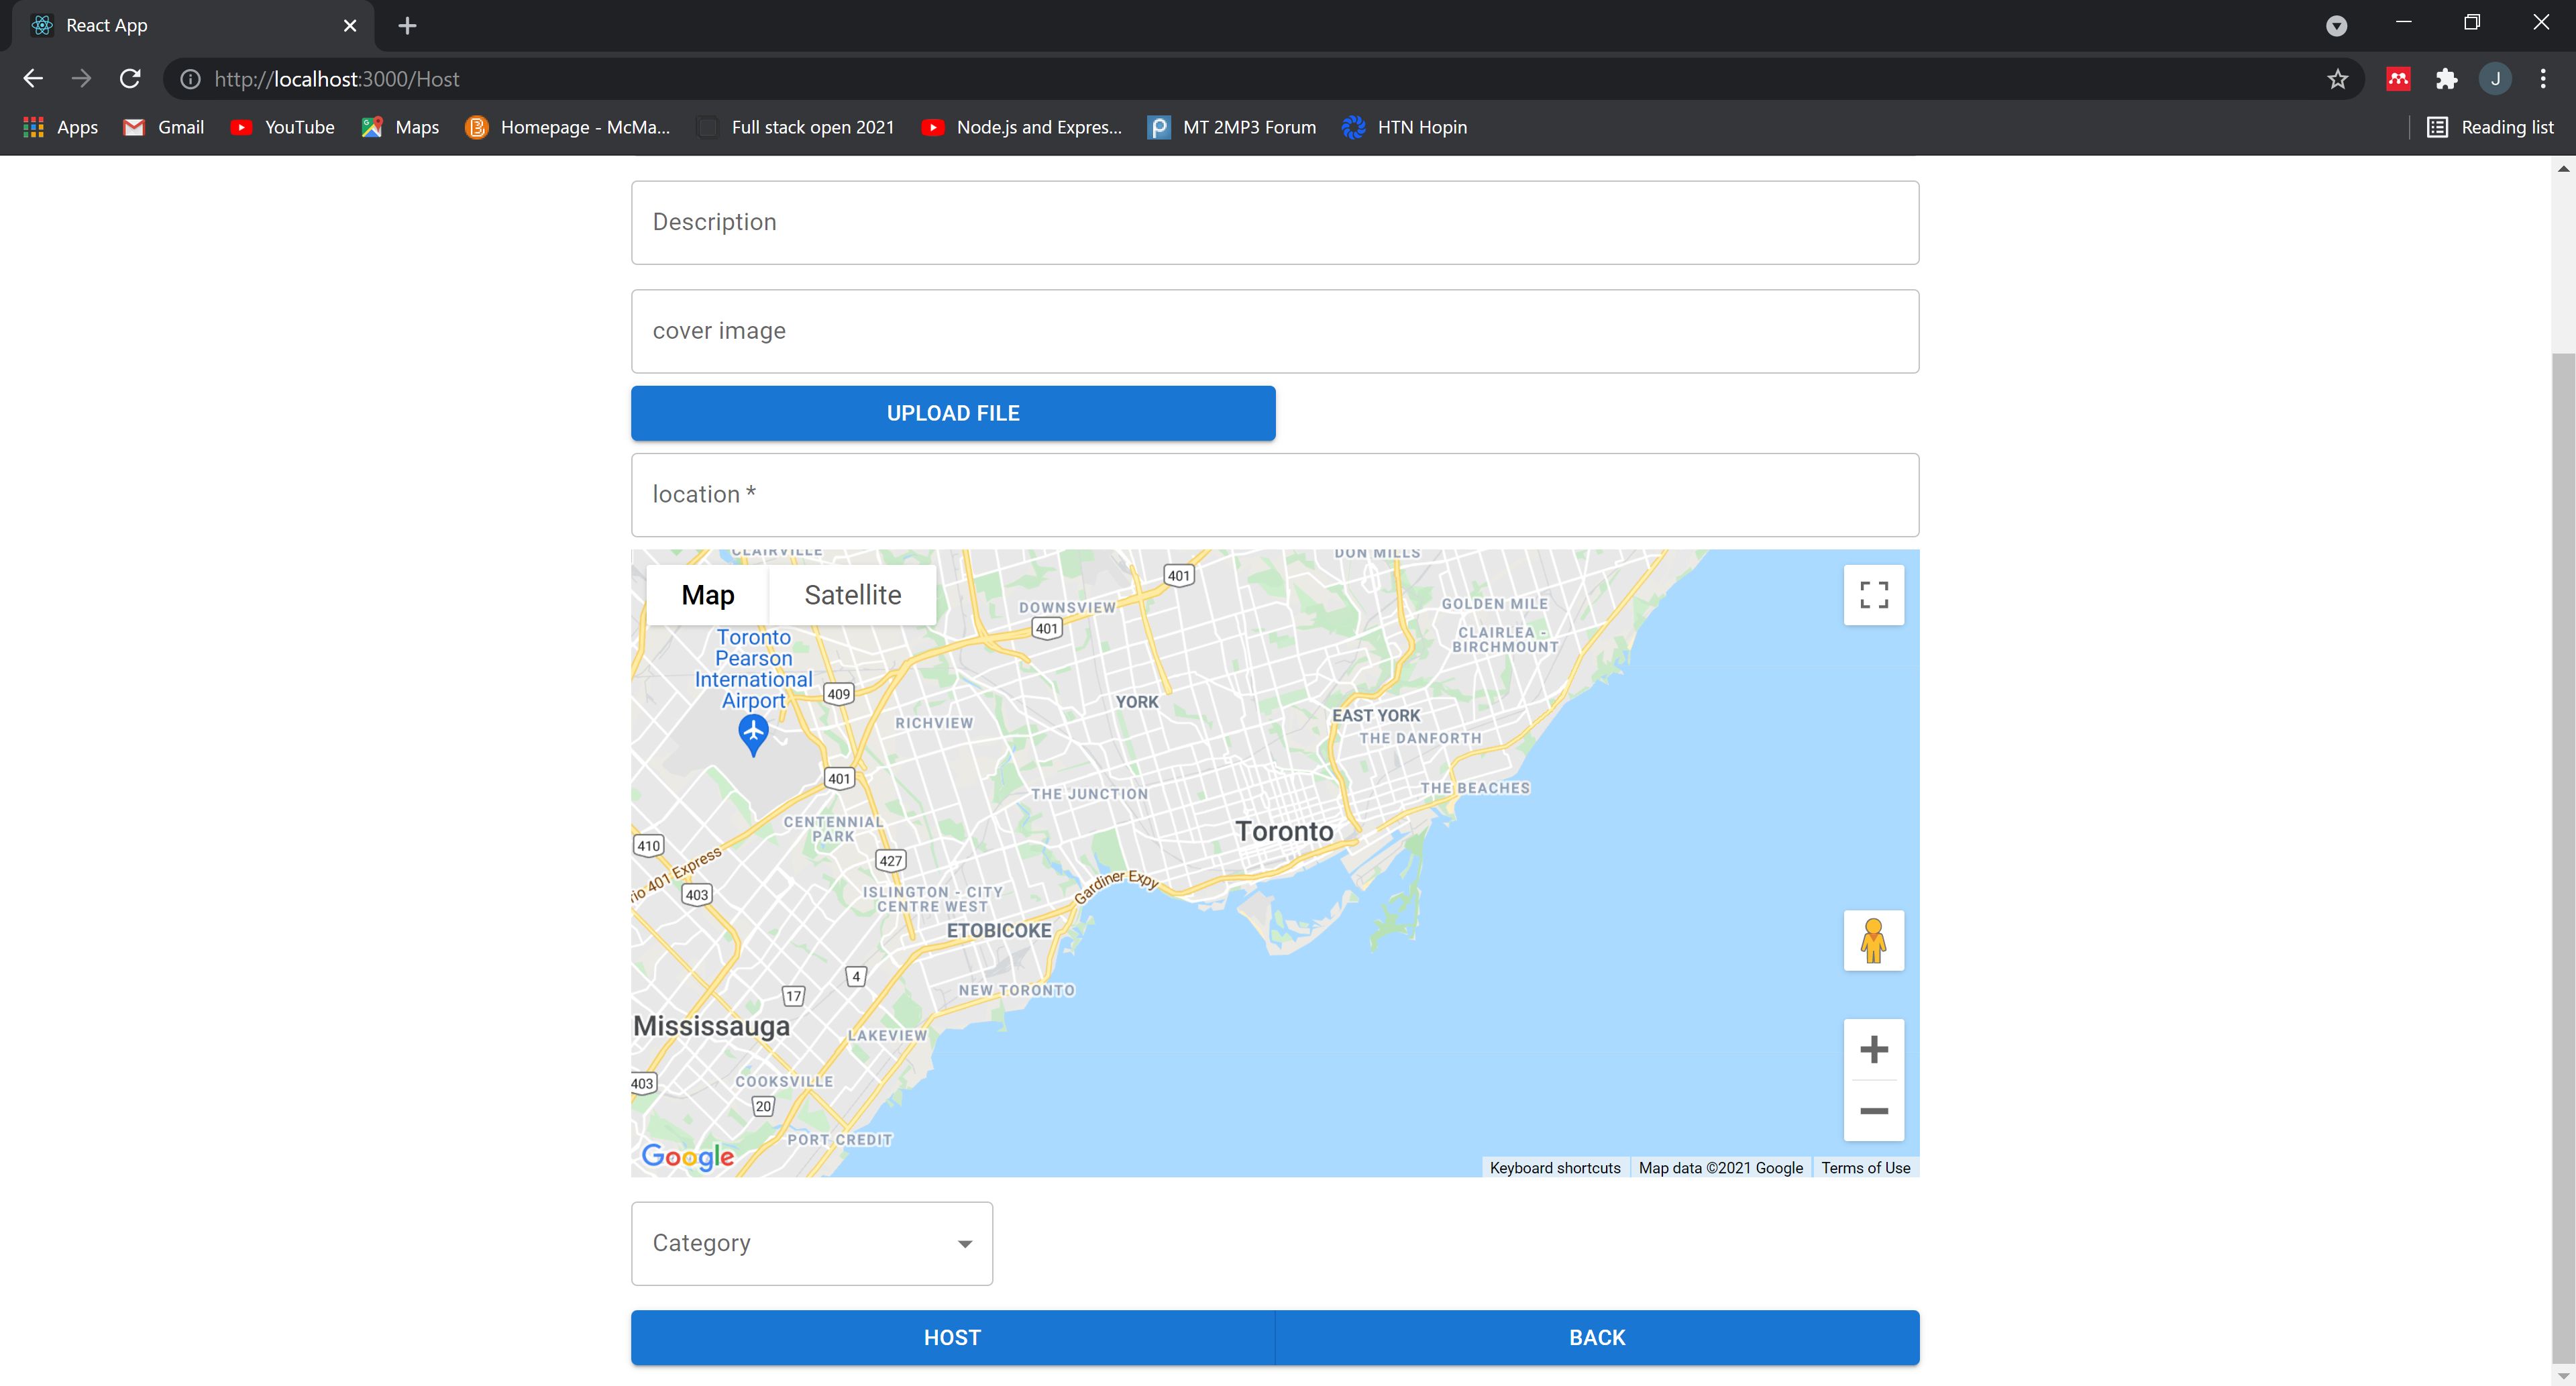Expand the Category dropdown
This screenshot has width=2576, height=1386.
point(811,1243)
